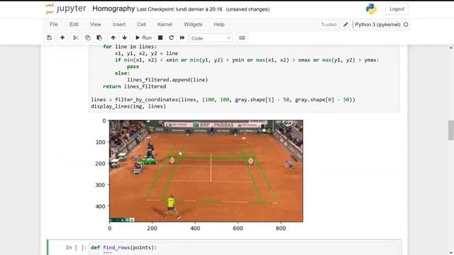Open the Kernel menu
The width and height of the screenshot is (454, 255).
[165, 25]
